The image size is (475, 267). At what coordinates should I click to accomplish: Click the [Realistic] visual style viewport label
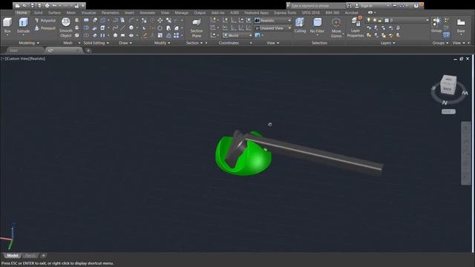37,59
